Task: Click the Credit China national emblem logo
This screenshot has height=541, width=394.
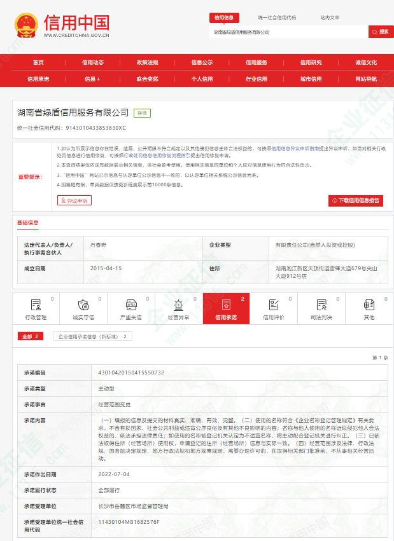Action: tap(26, 26)
